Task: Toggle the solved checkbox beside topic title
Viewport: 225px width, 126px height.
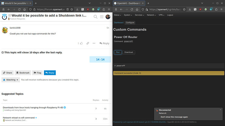Action: pyautogui.click(x=9, y=15)
